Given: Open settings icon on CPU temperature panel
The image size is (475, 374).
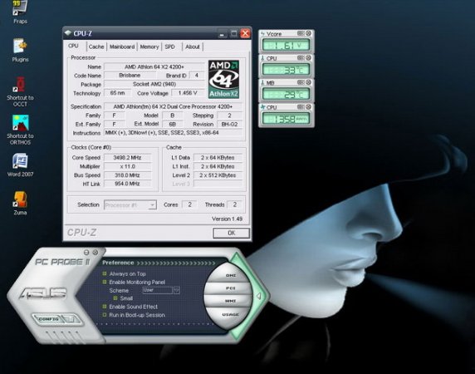Looking at the screenshot, I should (x=301, y=57).
